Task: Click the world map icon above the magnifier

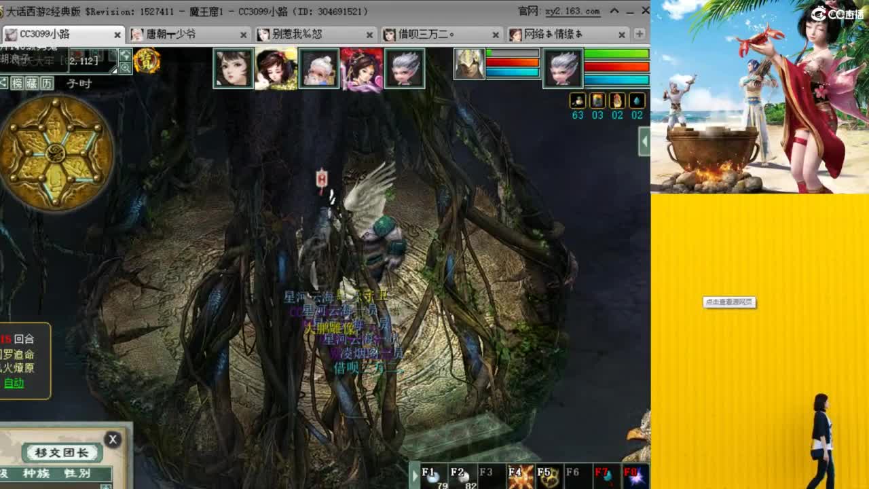Action: [x=126, y=55]
